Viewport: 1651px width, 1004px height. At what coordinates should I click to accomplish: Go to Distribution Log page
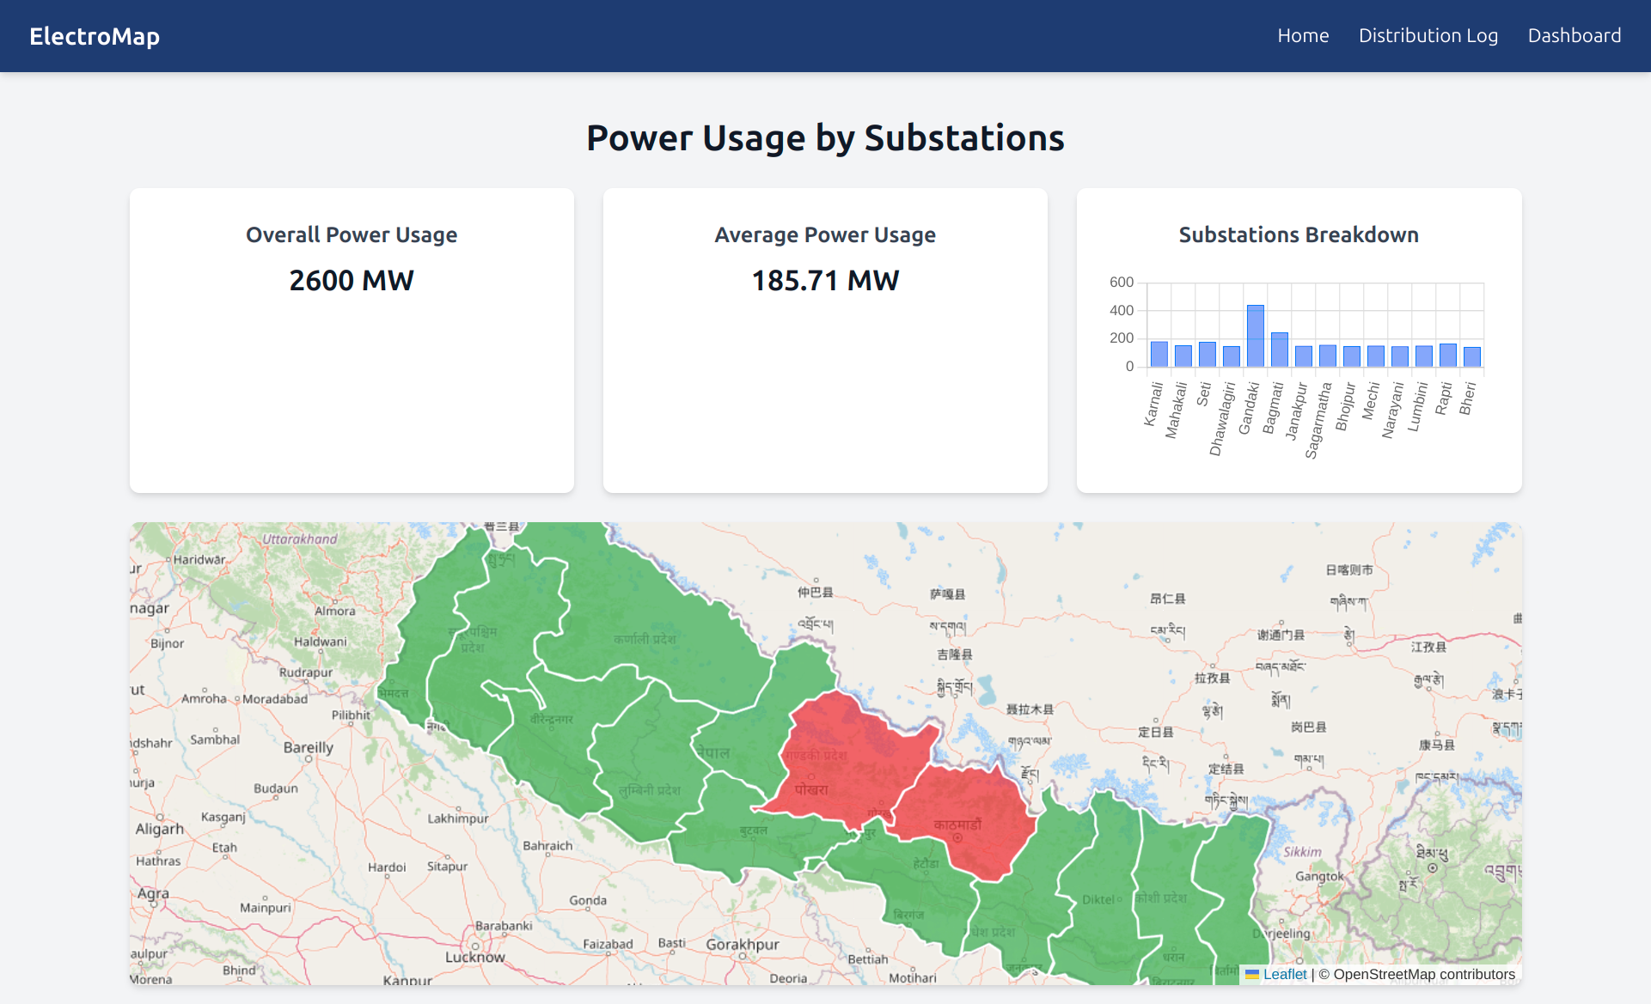coord(1428,36)
